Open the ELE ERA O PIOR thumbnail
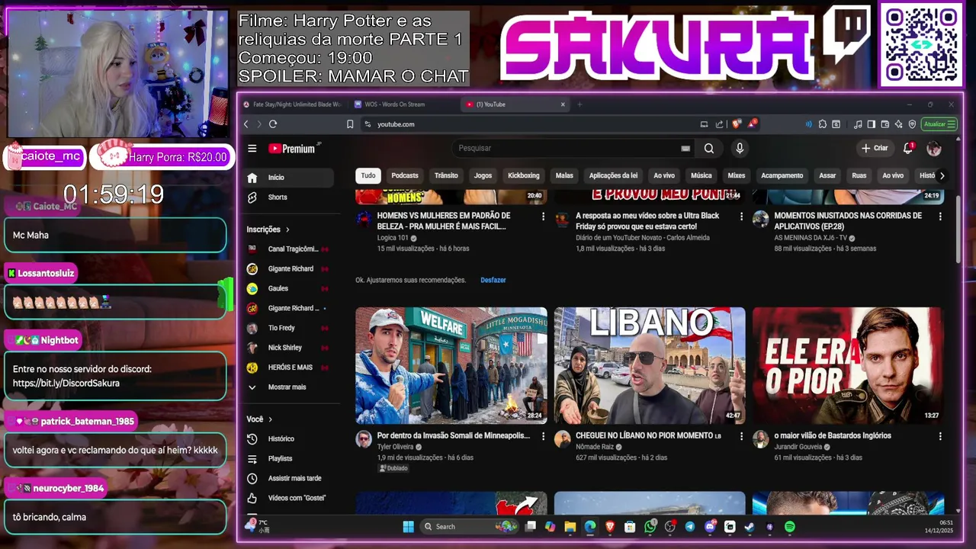 (x=848, y=365)
